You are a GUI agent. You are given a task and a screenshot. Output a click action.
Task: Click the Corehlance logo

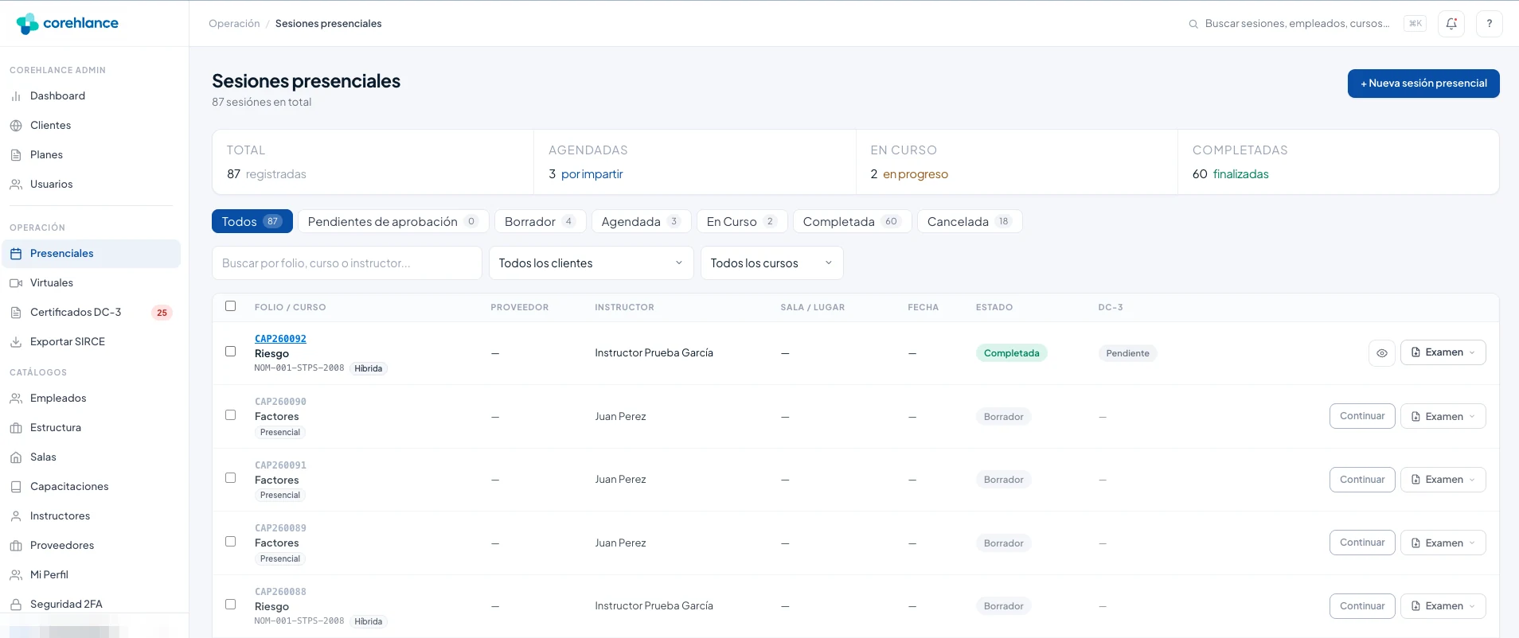(68, 23)
